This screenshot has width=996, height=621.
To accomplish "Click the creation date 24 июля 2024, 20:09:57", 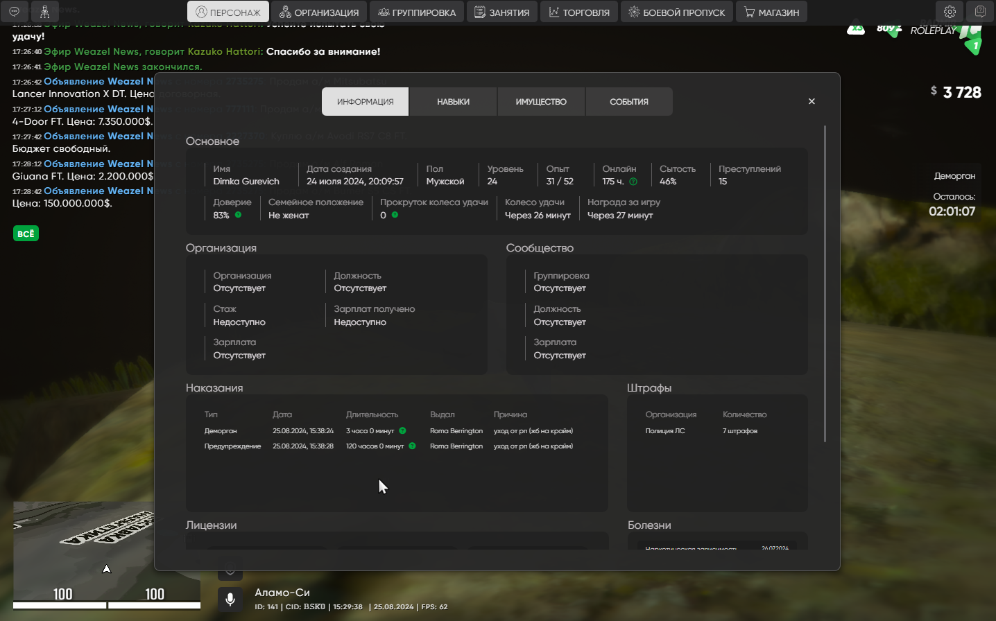I will click(355, 182).
